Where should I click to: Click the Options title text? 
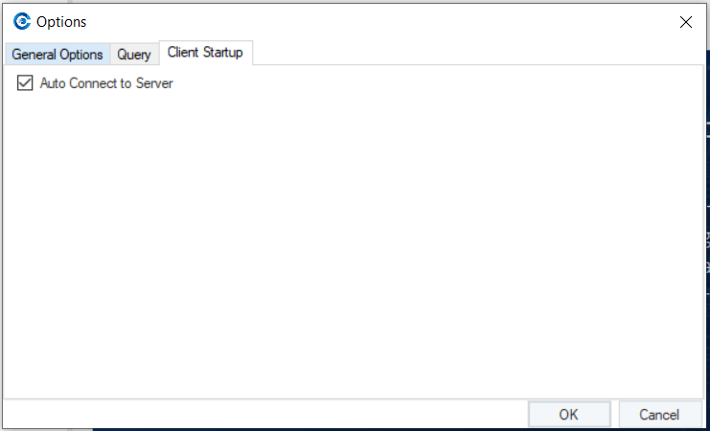[x=61, y=22]
